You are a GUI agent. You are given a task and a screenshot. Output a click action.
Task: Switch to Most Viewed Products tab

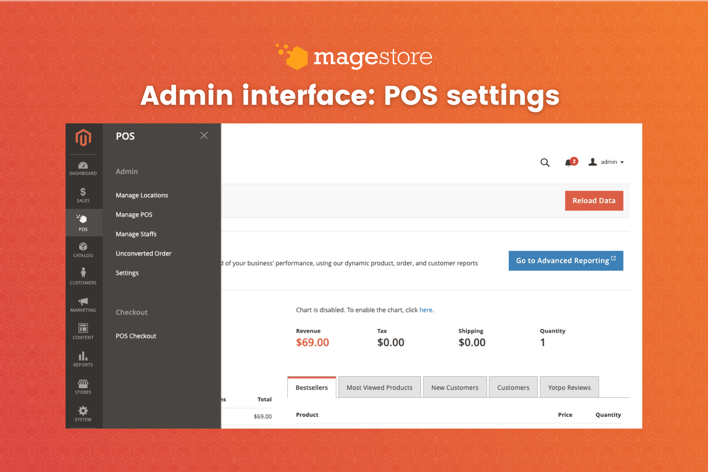(379, 388)
